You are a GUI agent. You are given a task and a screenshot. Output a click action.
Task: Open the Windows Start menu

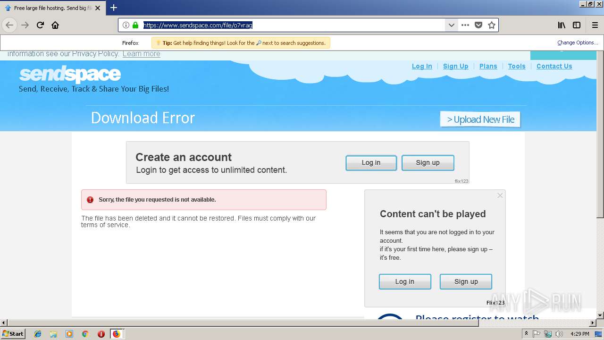[13, 333]
